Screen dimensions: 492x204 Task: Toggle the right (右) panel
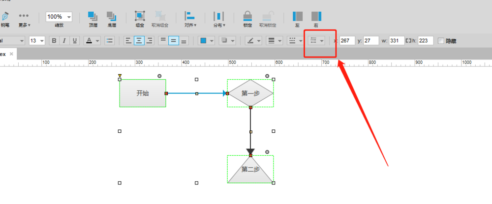(316, 19)
